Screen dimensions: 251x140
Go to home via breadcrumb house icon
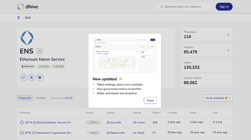point(19,17)
